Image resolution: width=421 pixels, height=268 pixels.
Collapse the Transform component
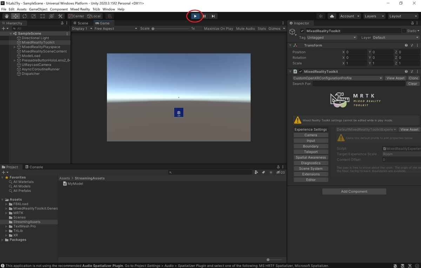[x=290, y=45]
